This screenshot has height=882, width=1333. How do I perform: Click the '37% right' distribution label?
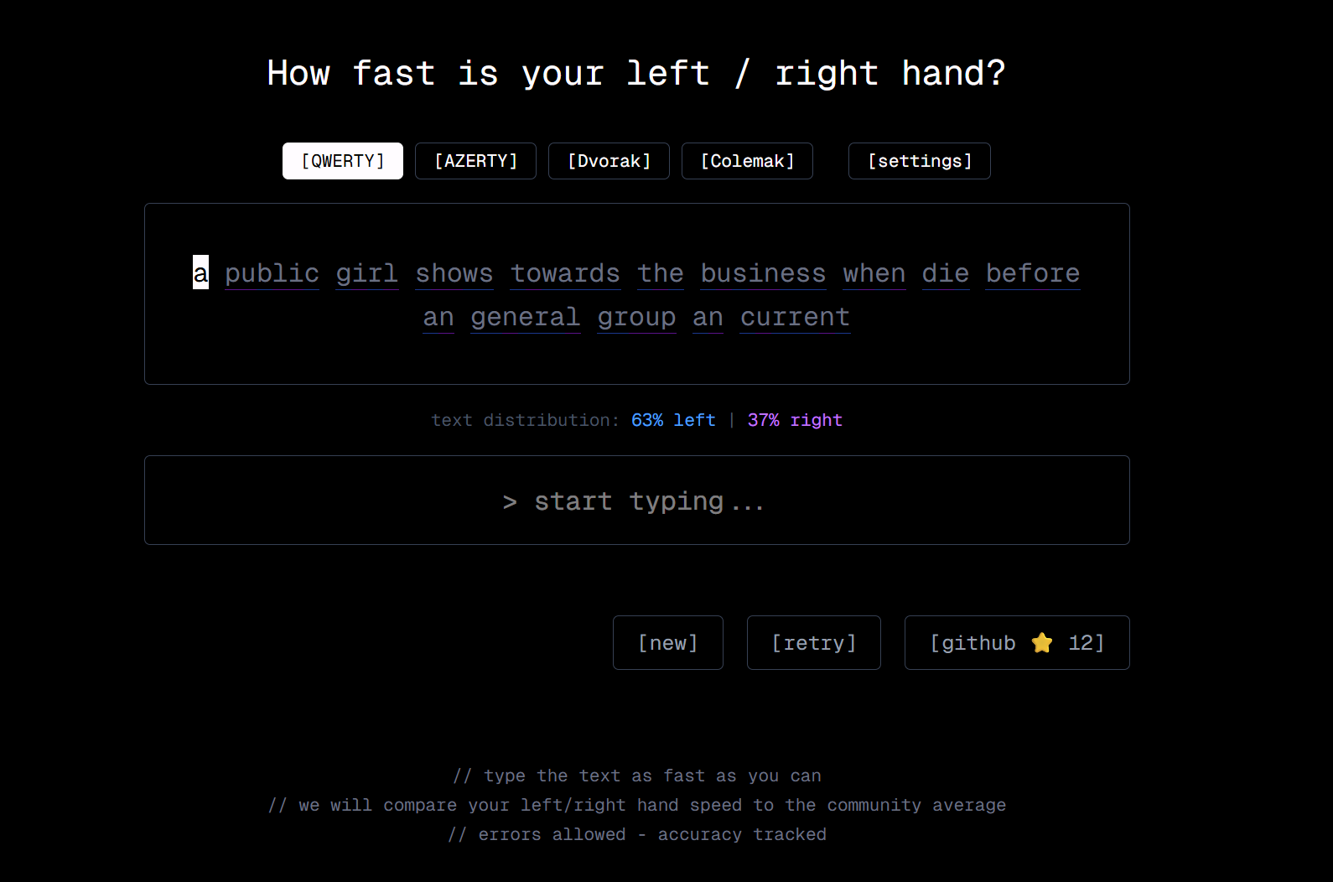795,420
